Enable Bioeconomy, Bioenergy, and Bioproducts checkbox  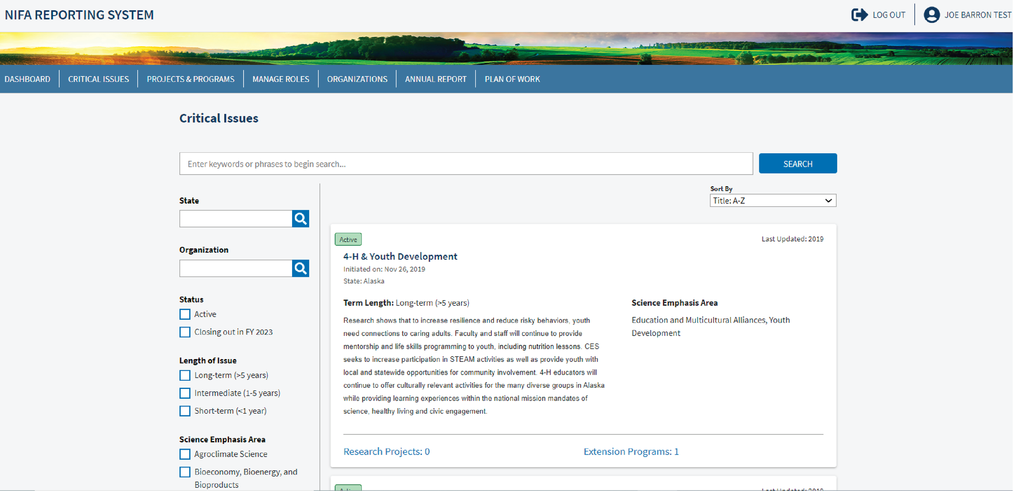(185, 472)
